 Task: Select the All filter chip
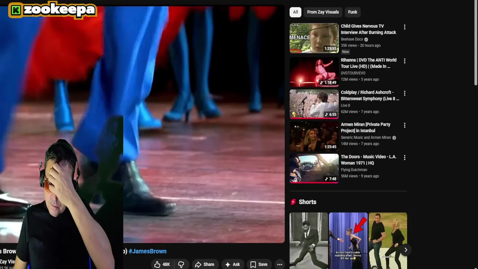(295, 12)
